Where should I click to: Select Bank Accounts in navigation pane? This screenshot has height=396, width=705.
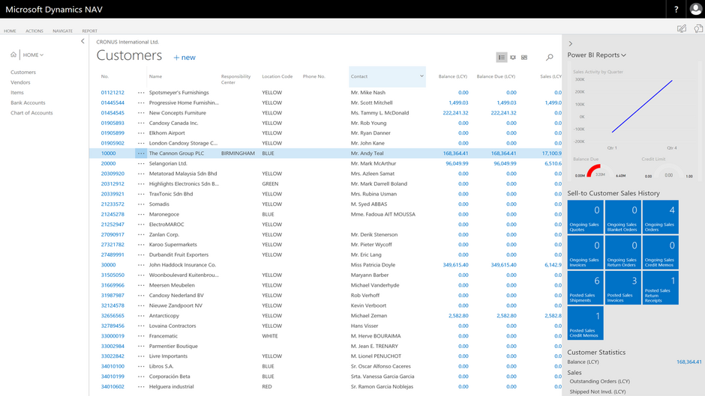click(28, 103)
